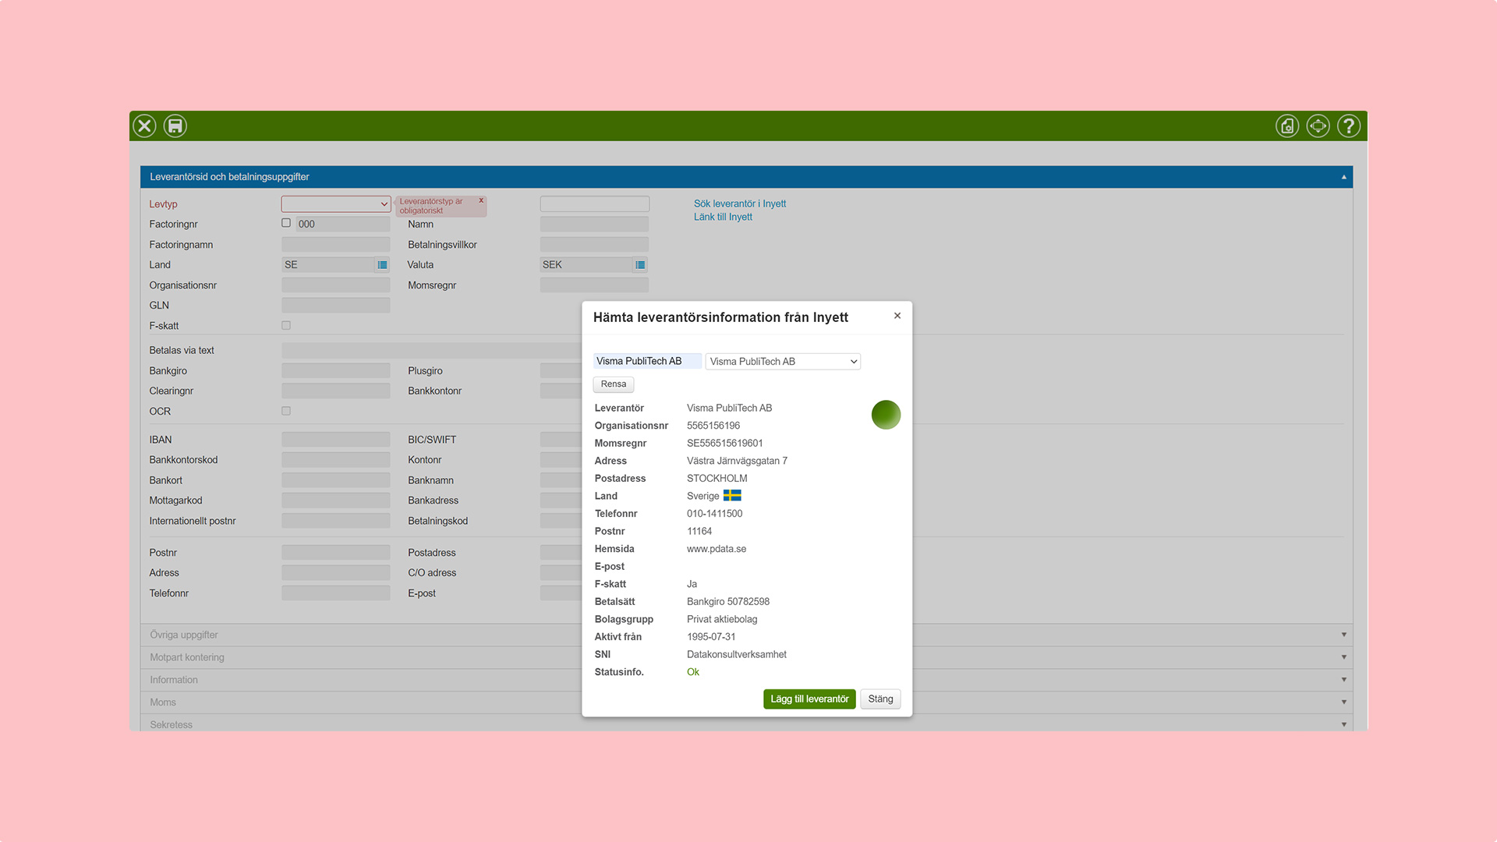The width and height of the screenshot is (1497, 842).
Task: Click the green Ok status text
Action: coord(693,672)
